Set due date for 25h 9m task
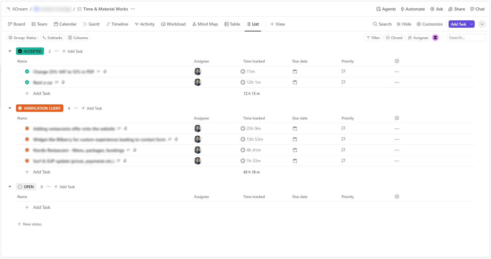Image resolution: width=491 pixels, height=259 pixels. [295, 128]
